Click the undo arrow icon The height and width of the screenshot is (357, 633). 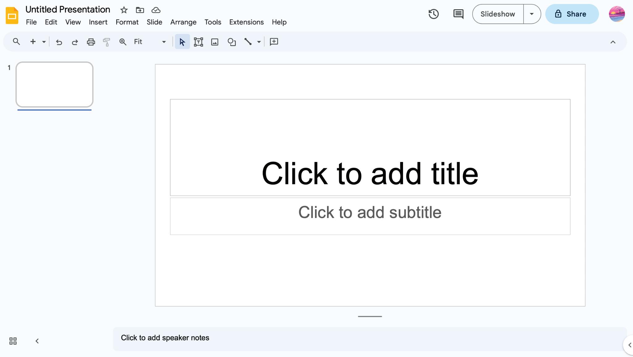59,42
